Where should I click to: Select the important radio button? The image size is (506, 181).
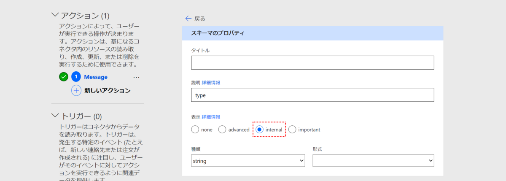click(292, 130)
